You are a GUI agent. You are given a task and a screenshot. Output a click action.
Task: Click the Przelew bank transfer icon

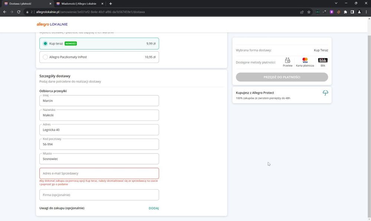point(287,60)
